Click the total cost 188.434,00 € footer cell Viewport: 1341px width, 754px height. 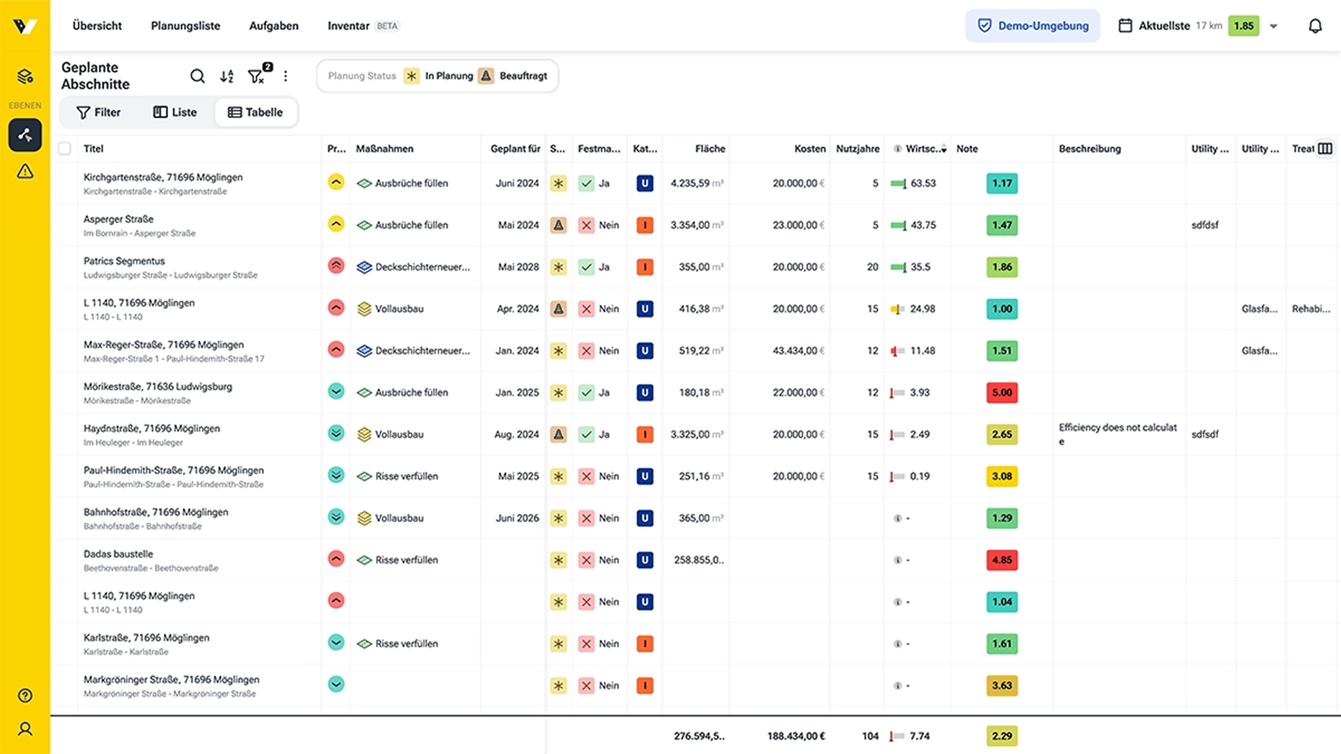[x=796, y=736]
